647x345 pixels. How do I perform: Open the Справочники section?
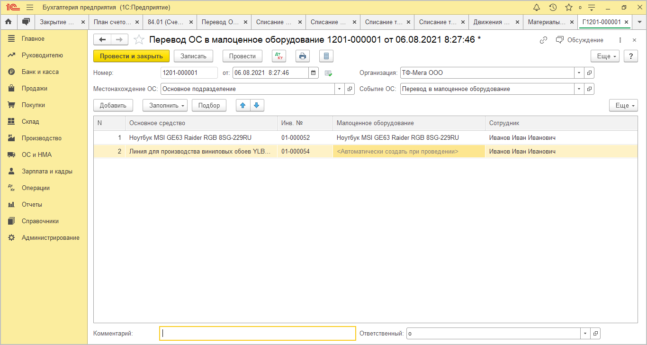point(44,221)
